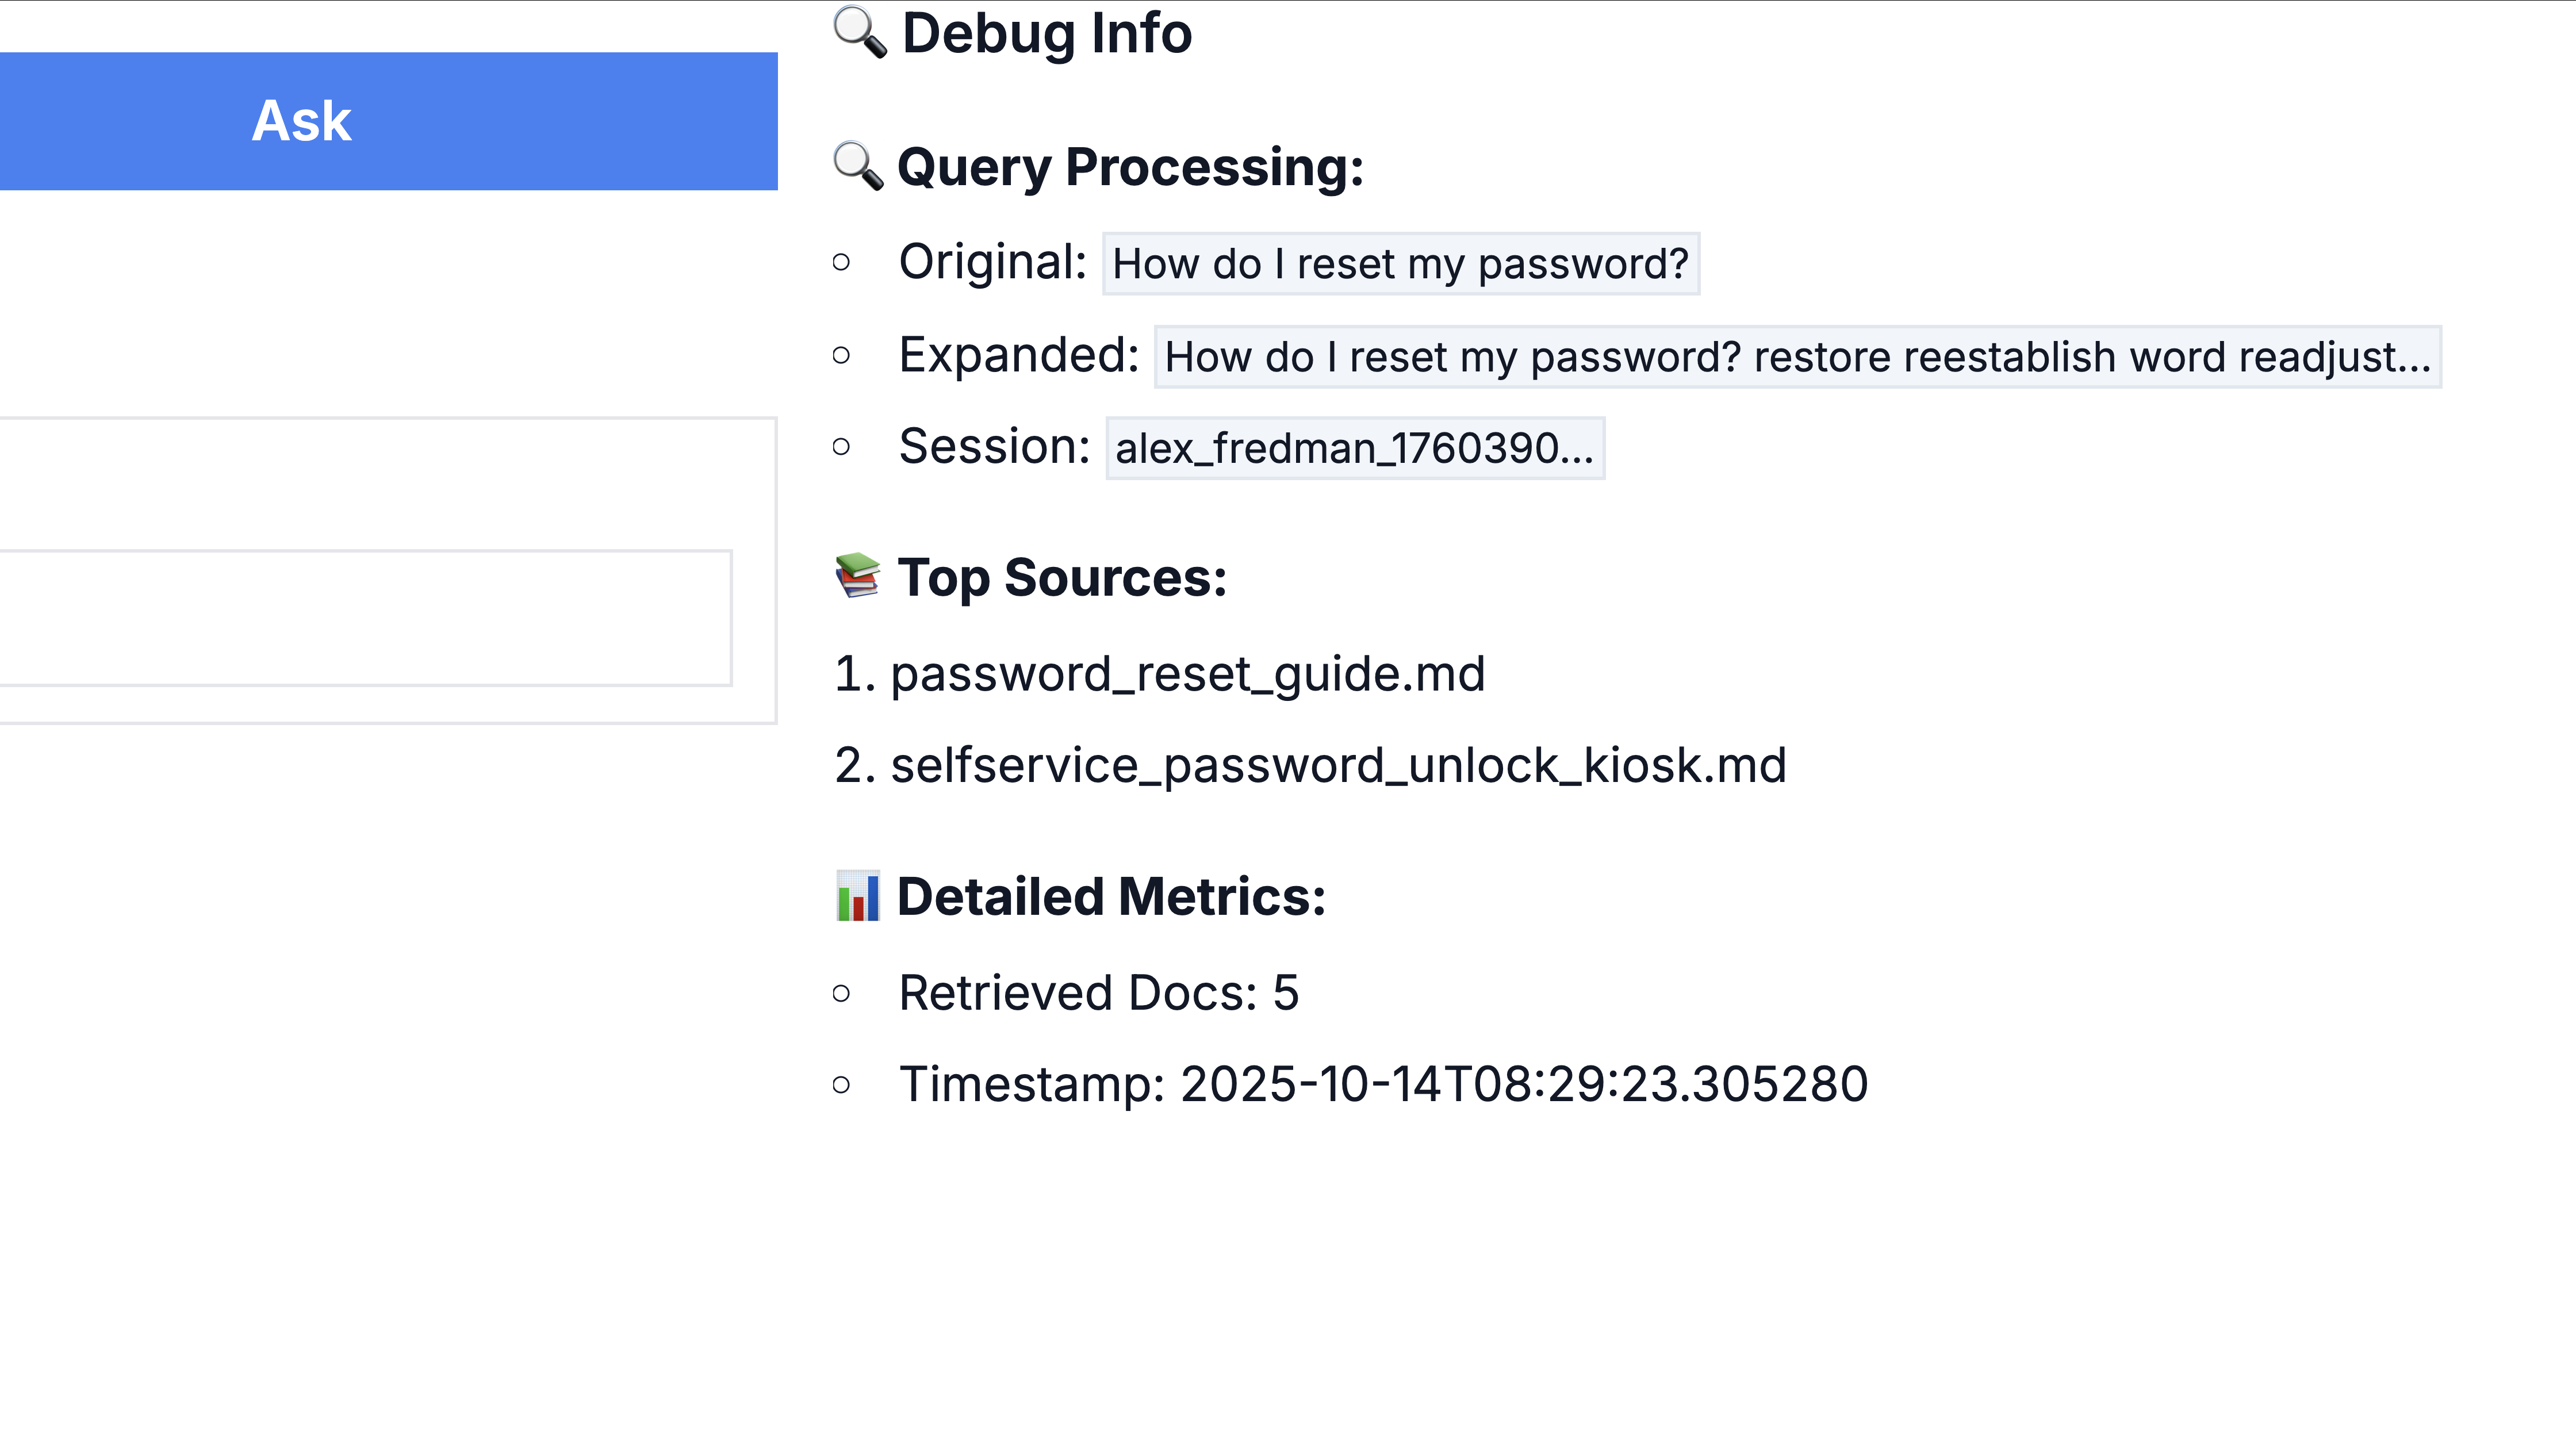The width and height of the screenshot is (2576, 1449).
Task: Click the Original: label
Action: click(992, 262)
